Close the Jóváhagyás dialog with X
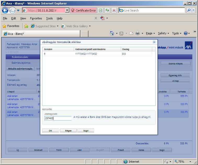 point(154,42)
